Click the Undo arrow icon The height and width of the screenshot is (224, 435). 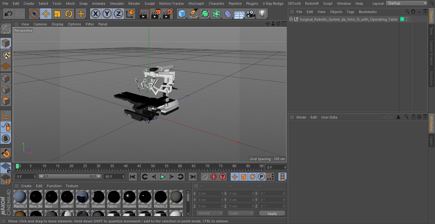pyautogui.click(x=9, y=14)
